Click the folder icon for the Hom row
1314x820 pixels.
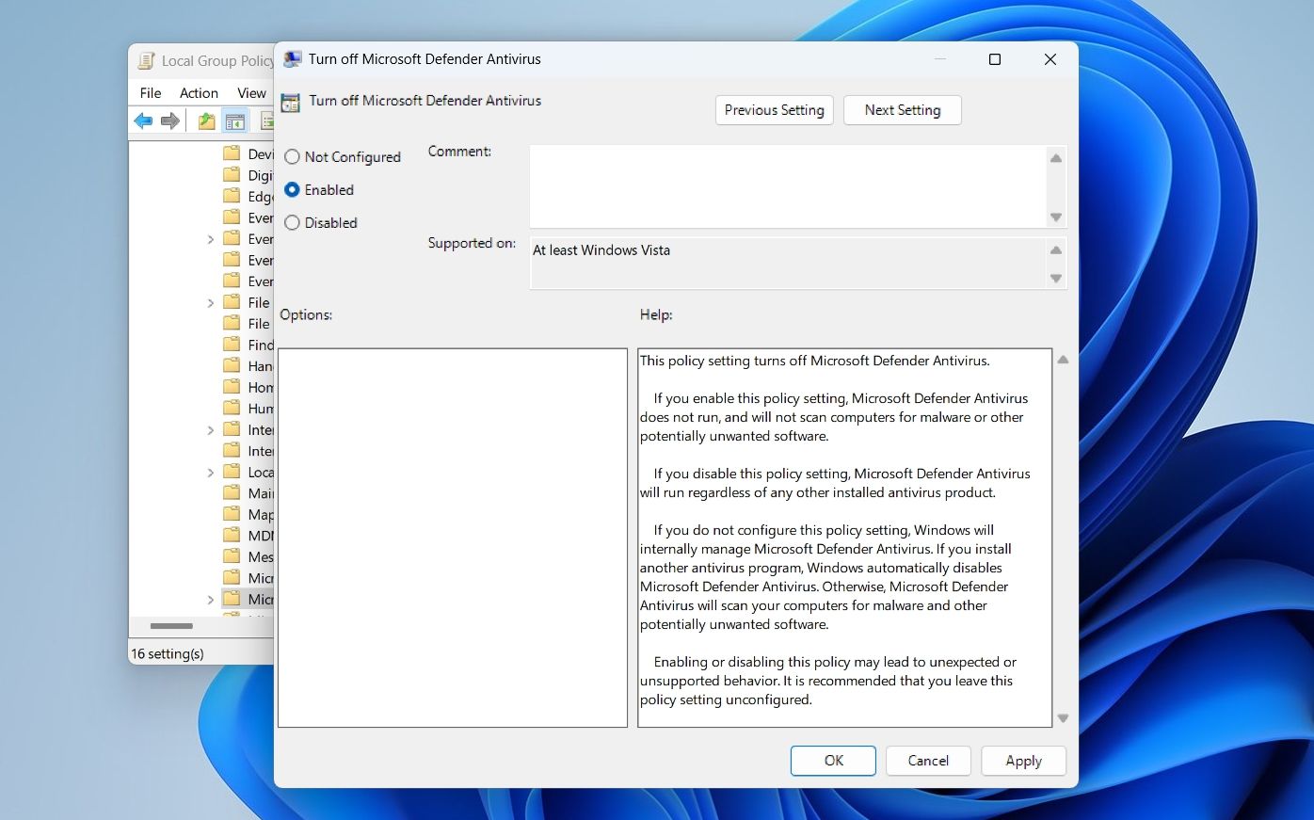pos(232,387)
